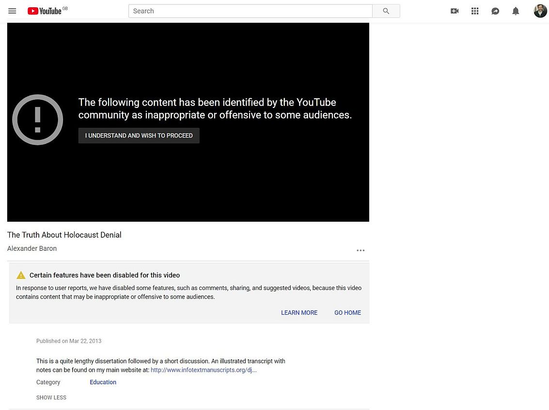
Task: Open the hamburger guide menu
Action: (x=12, y=11)
